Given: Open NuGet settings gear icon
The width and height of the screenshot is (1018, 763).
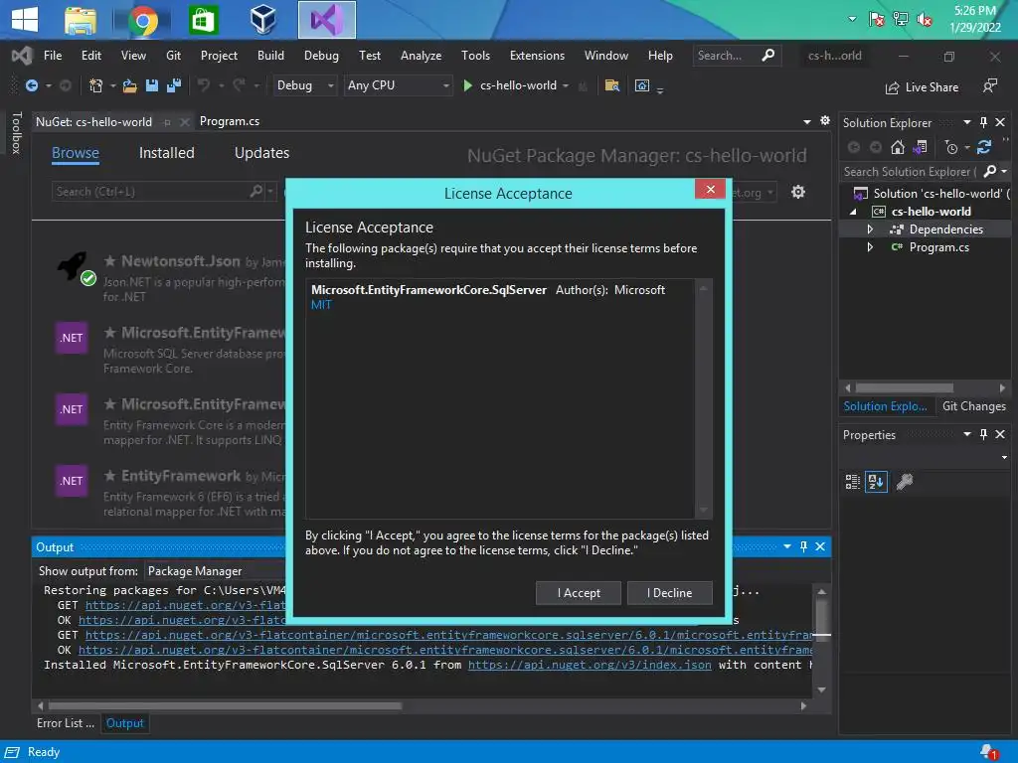Looking at the screenshot, I should (798, 192).
